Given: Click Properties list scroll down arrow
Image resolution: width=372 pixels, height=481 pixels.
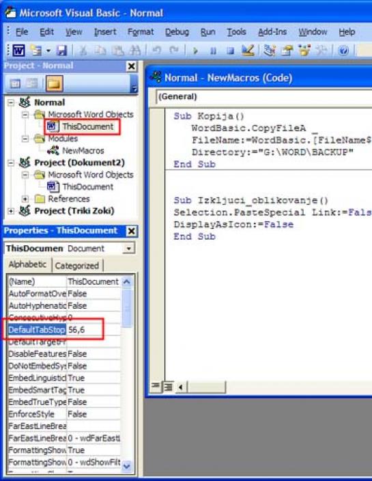Looking at the screenshot, I should pos(127,467).
